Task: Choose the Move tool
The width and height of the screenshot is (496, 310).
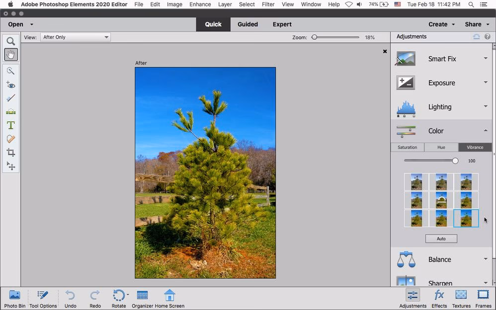Action: pyautogui.click(x=10, y=166)
